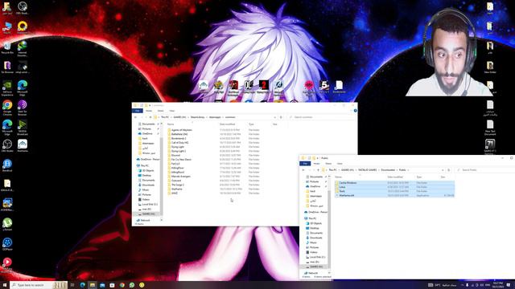Click This PC breadcrumb in common window

pyautogui.click(x=164, y=117)
